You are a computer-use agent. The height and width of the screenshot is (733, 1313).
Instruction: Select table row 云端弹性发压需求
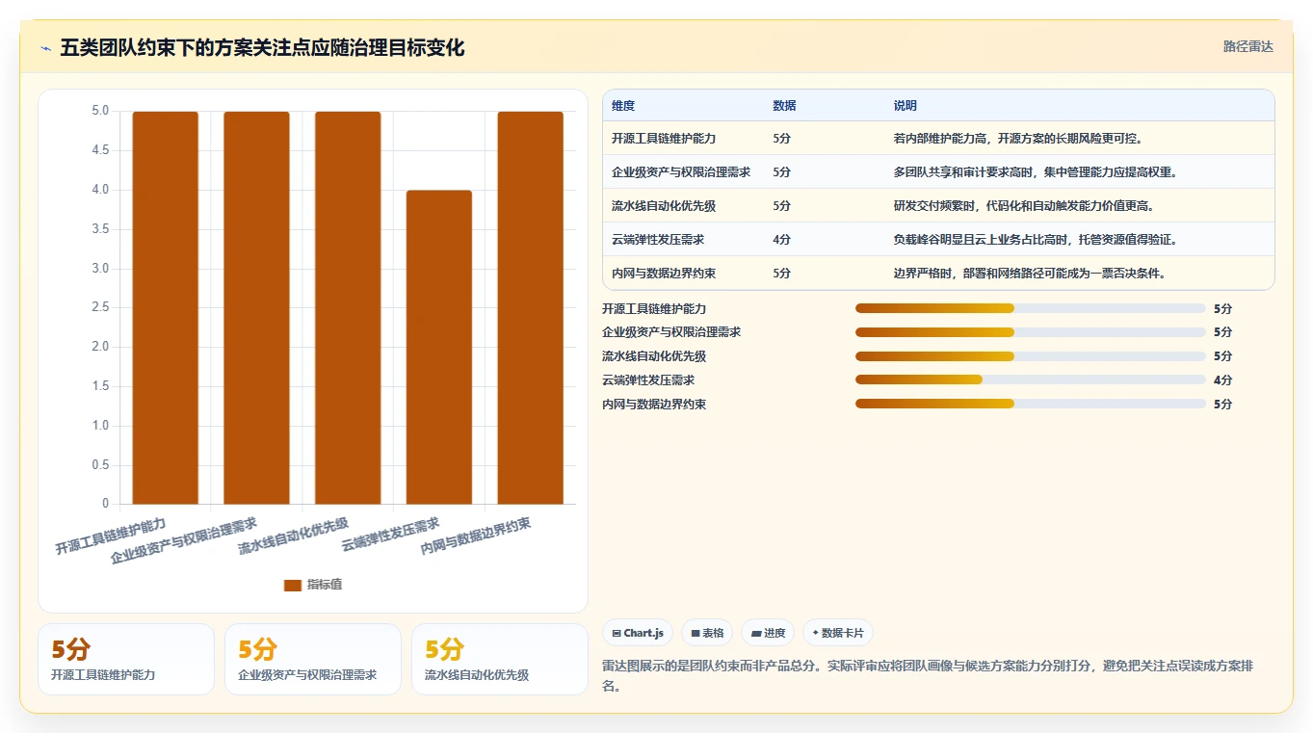tap(938, 240)
